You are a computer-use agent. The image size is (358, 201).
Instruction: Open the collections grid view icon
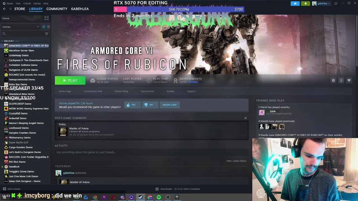(46, 18)
